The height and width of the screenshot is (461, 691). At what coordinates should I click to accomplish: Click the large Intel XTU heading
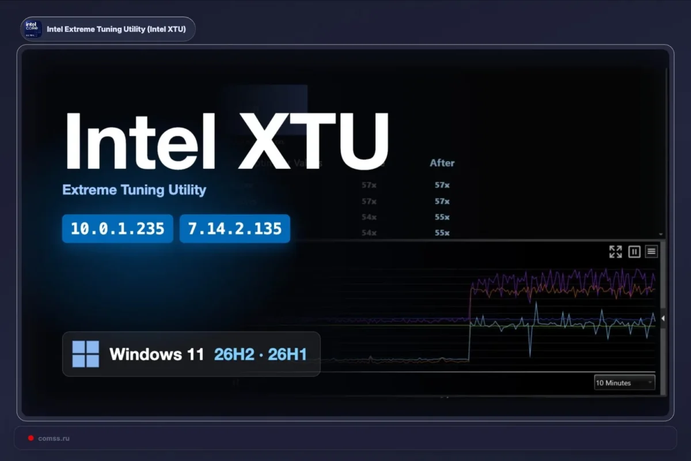pos(227,141)
